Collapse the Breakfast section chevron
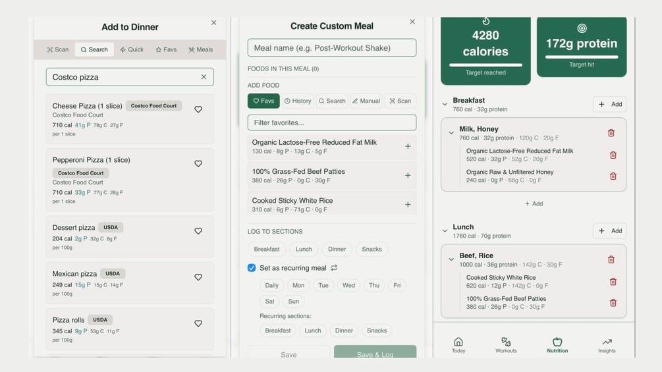This screenshot has height=372, width=662. (x=445, y=104)
